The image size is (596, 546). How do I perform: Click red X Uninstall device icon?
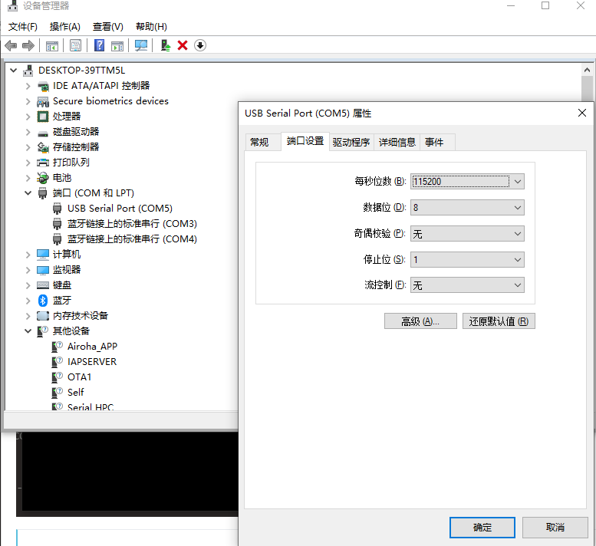click(183, 45)
